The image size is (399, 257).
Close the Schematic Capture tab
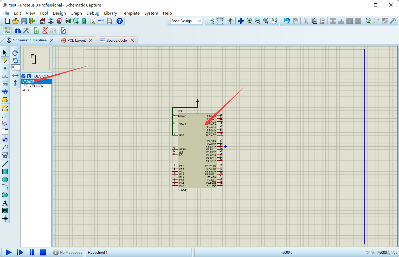click(x=52, y=40)
